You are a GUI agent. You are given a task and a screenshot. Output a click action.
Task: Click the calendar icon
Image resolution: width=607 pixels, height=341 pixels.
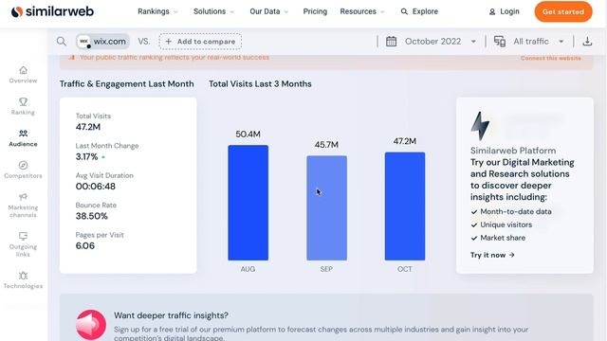tap(391, 42)
